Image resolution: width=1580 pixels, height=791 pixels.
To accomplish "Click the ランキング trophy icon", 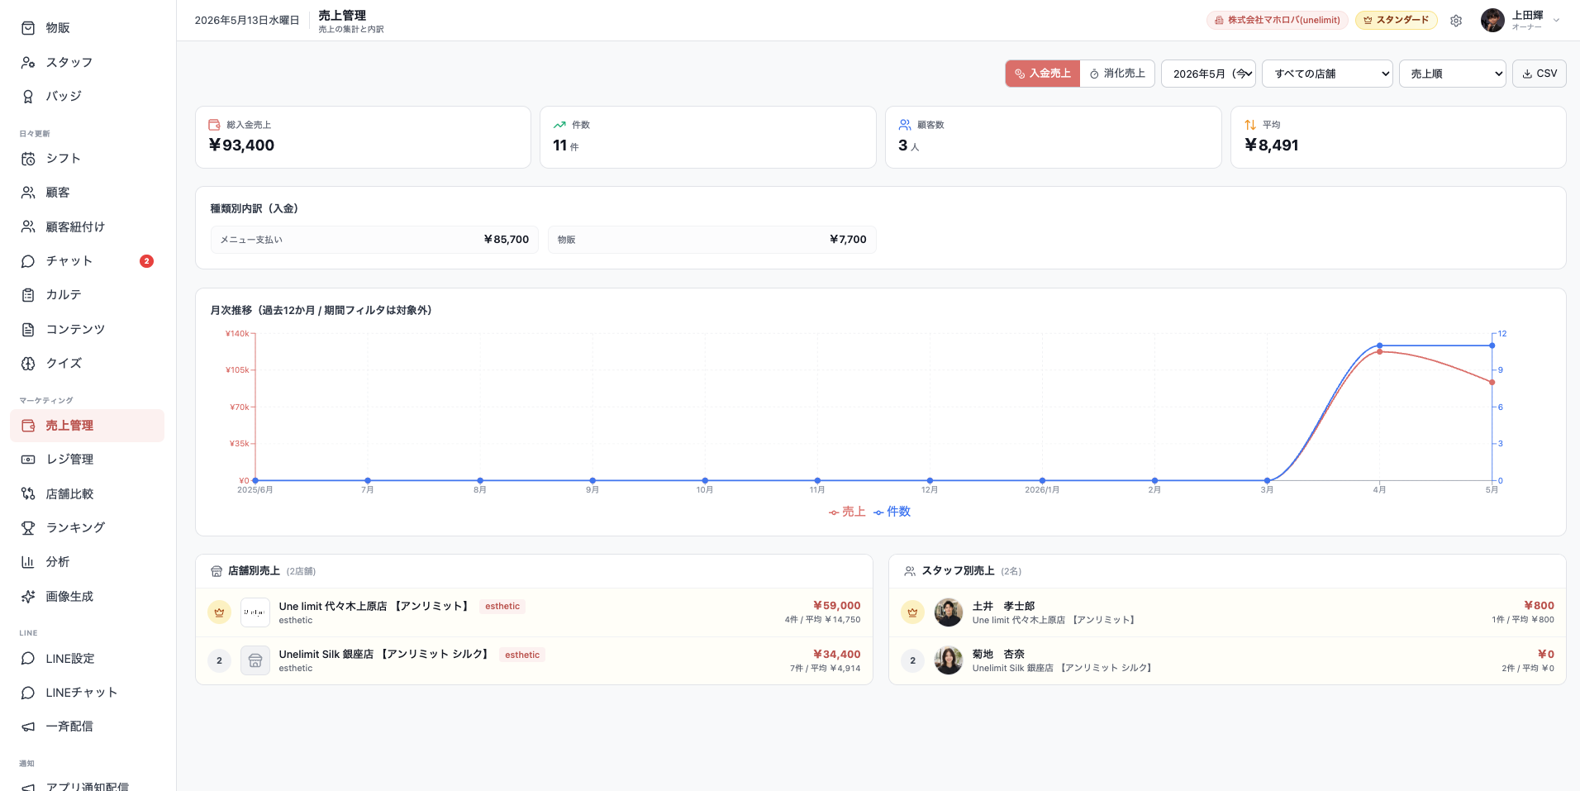I will (28, 528).
